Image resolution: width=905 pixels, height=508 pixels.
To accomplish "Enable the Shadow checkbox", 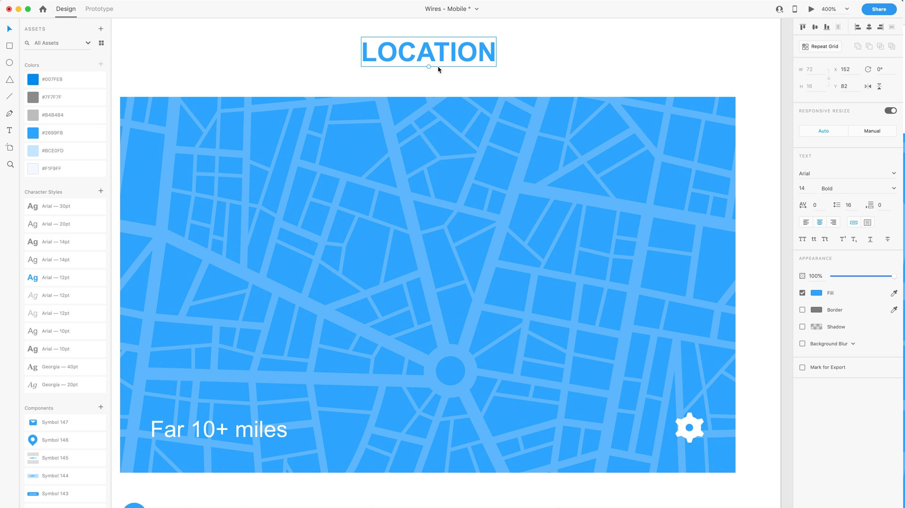I will click(802, 327).
